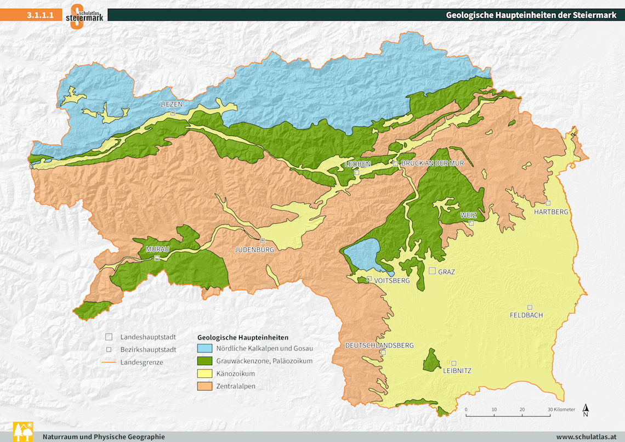The height and width of the screenshot is (442, 625).
Task: Click the FELDBACH map label
Action: 526,315
